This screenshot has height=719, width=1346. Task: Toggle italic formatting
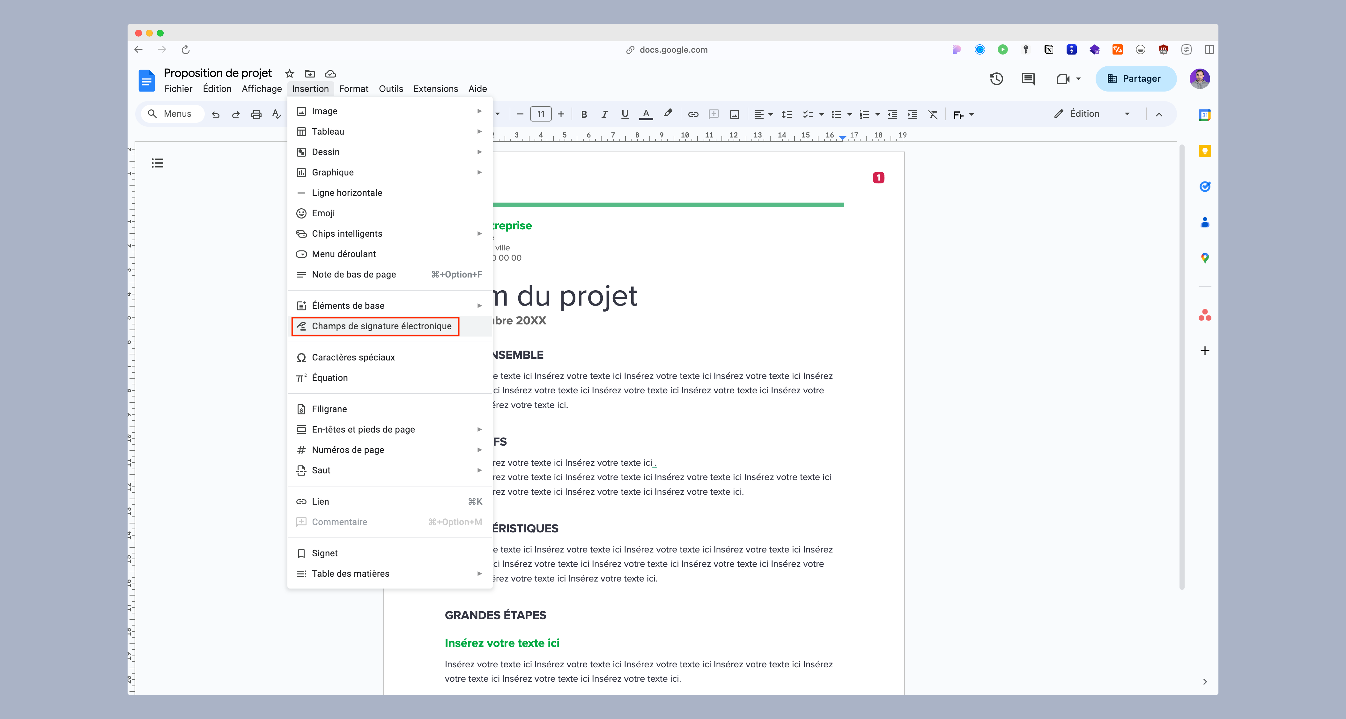pos(604,115)
